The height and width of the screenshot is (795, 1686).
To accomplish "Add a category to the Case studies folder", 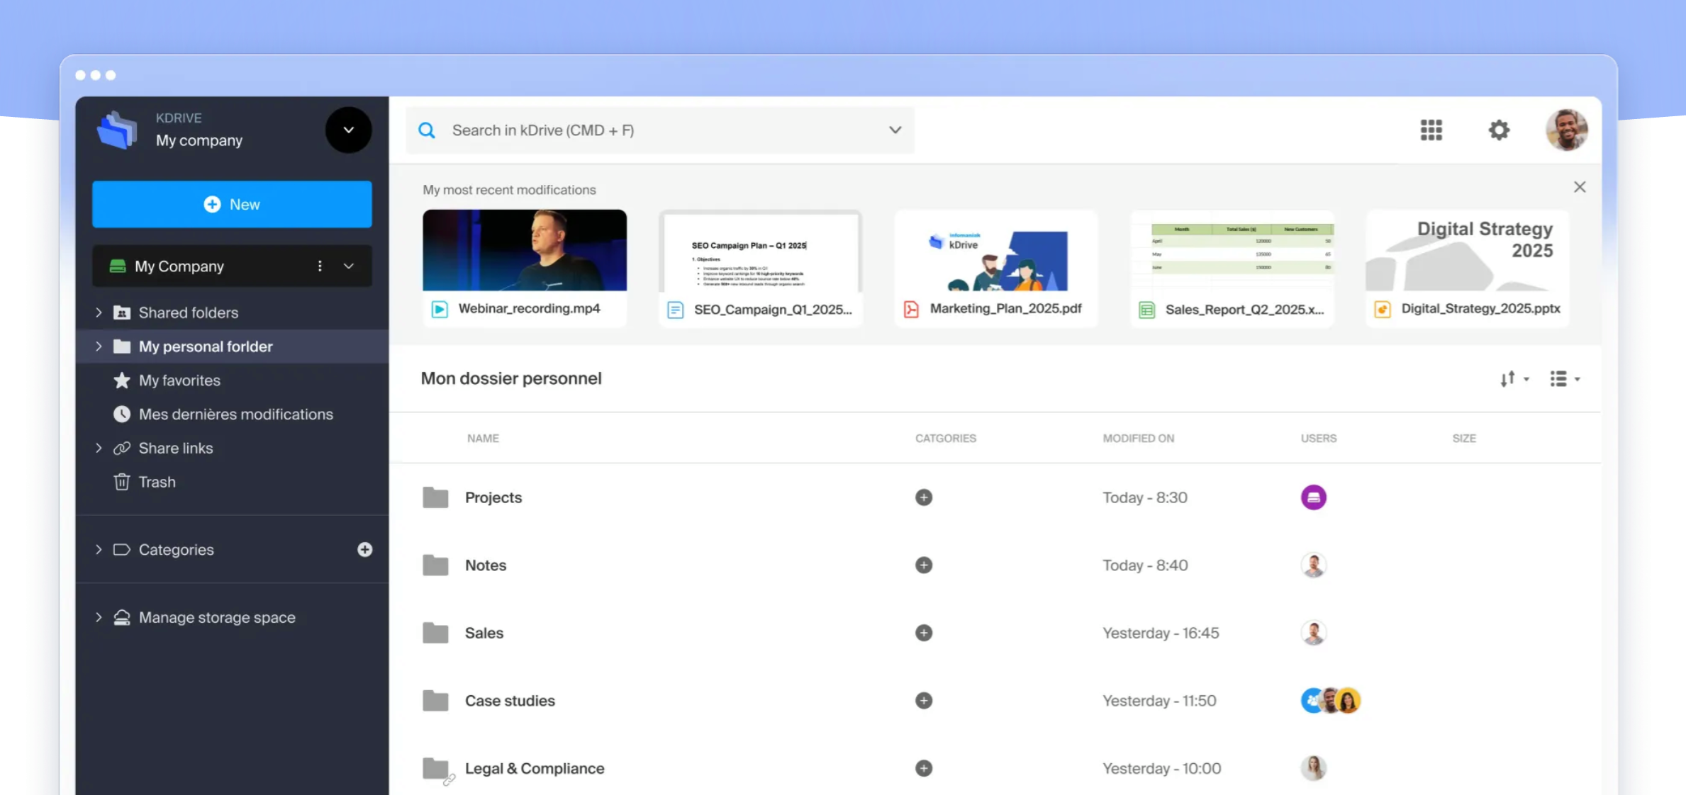I will [x=923, y=701].
